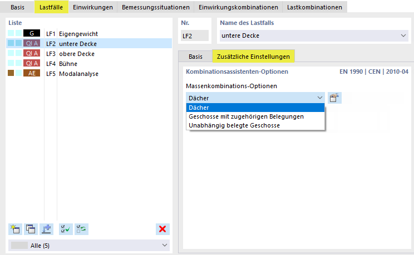Click purple QI A badge of LF2

(32, 43)
